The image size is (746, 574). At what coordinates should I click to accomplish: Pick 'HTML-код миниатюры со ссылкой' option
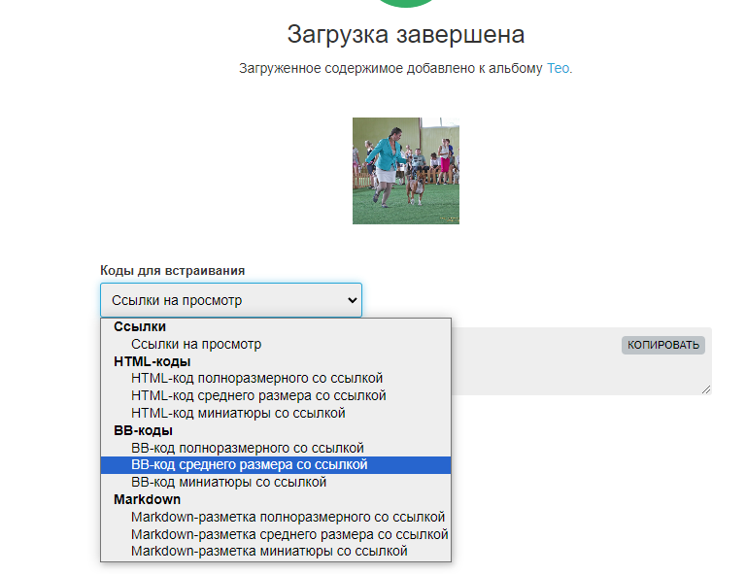[x=238, y=413]
